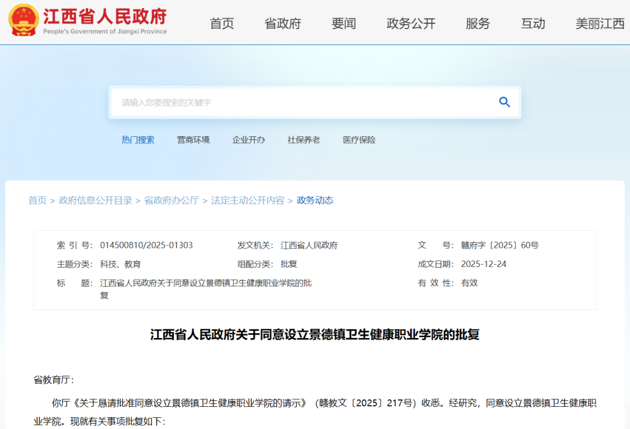The width and height of the screenshot is (630, 429).
Task: Open 法定主动公开内容 breadcrumb link
Action: pos(247,200)
